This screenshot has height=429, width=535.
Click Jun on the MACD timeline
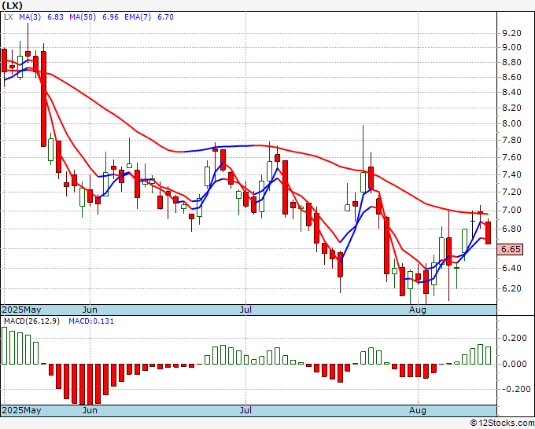90,410
